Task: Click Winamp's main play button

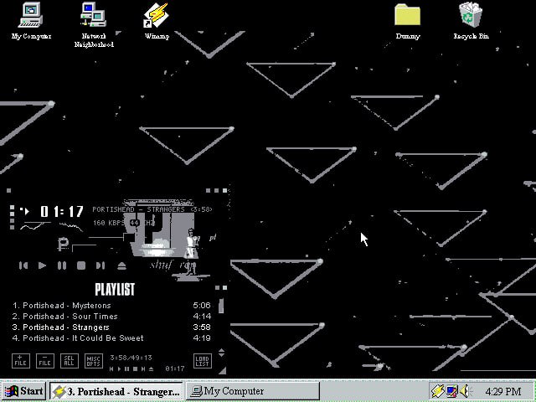Action: [43, 265]
